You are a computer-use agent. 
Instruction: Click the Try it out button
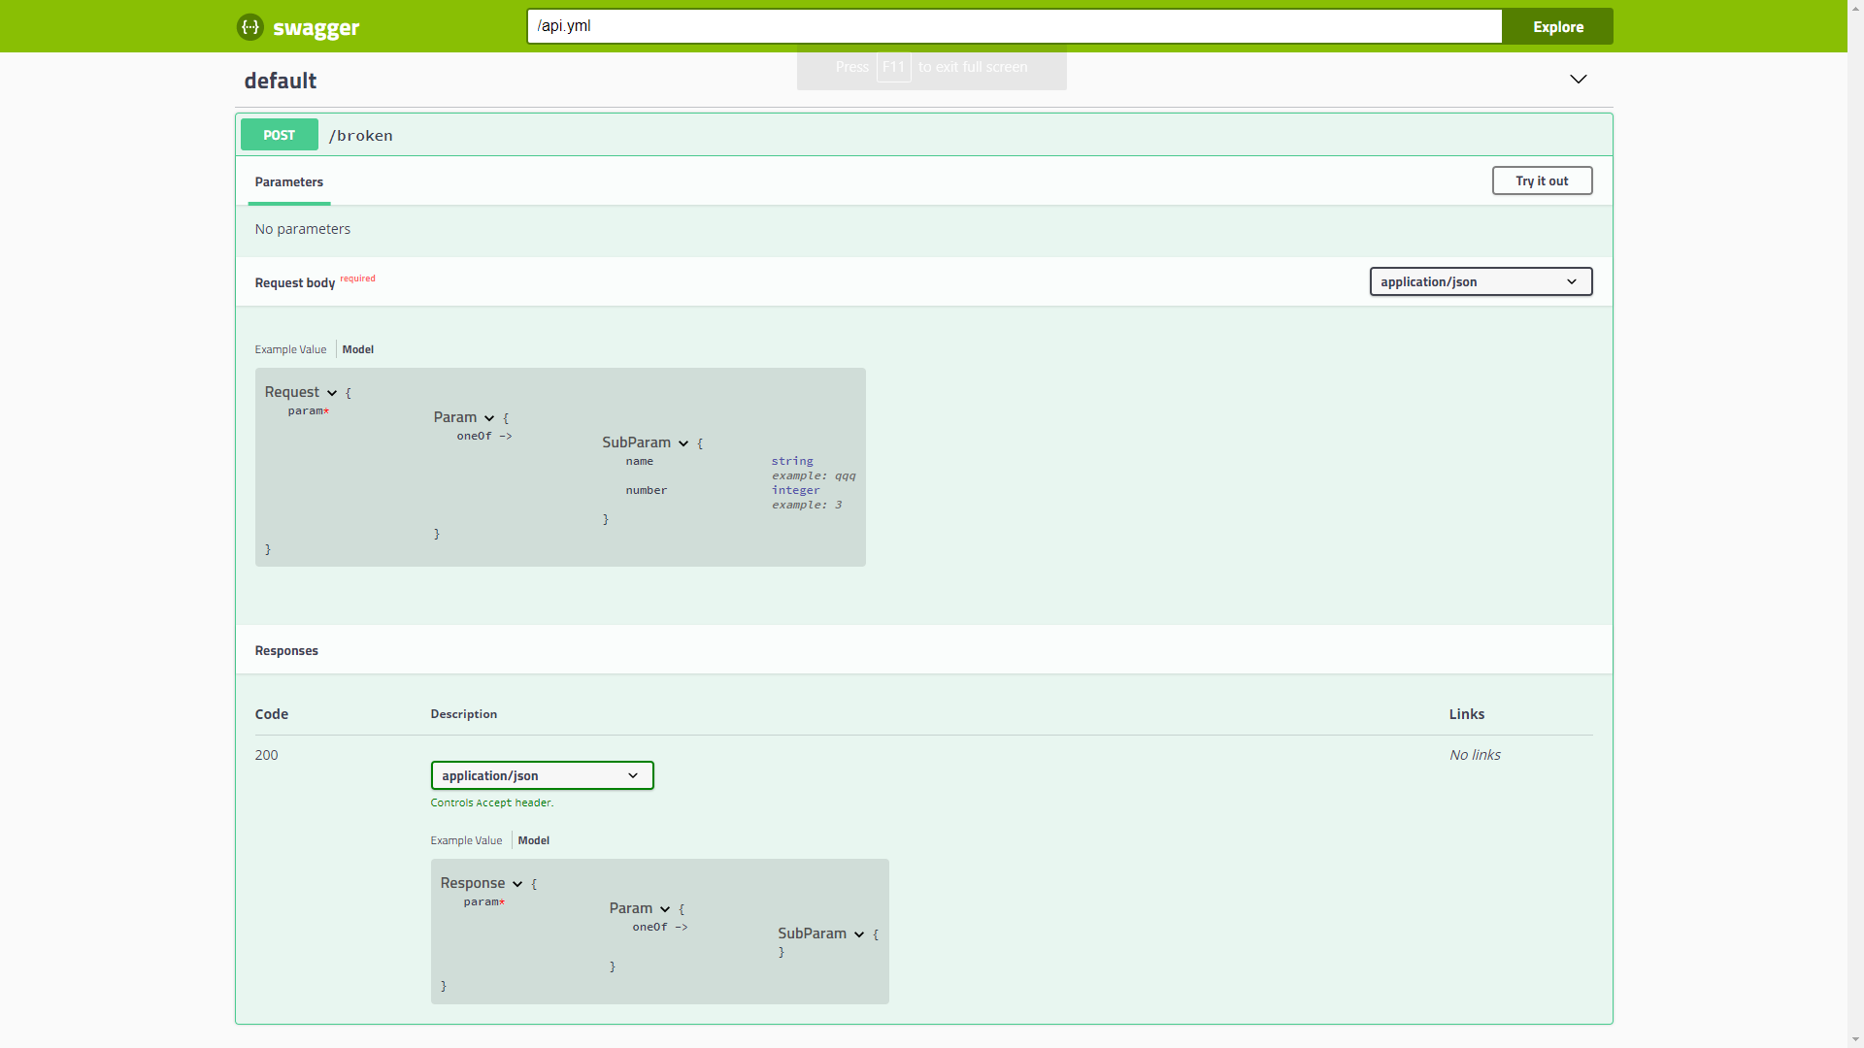[x=1541, y=181]
